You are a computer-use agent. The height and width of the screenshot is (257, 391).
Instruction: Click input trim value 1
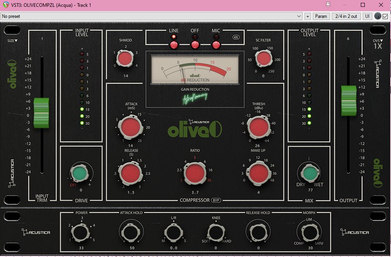tap(42, 39)
